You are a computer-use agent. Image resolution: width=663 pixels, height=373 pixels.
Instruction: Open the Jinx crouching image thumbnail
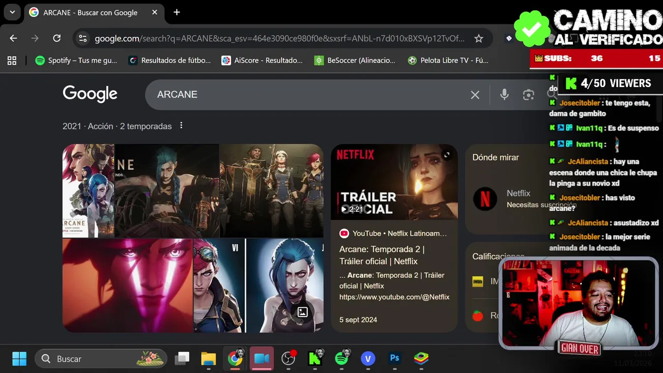167,191
